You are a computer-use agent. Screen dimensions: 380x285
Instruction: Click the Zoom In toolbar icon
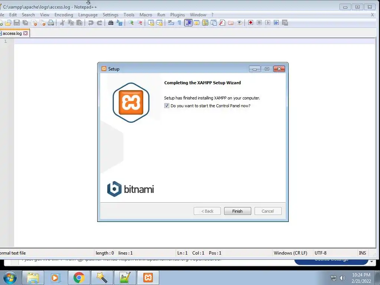point(131,23)
